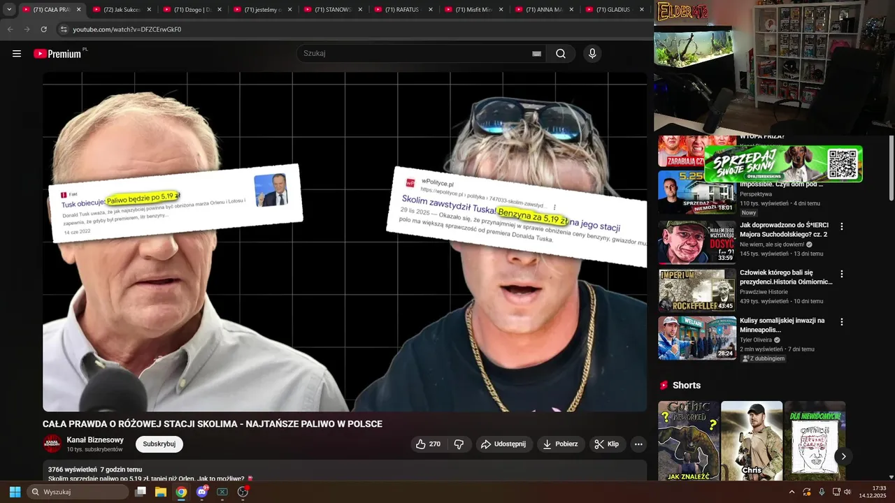This screenshot has height=503, width=895.
Task: Click the Klip clip button
Action: pos(607,444)
